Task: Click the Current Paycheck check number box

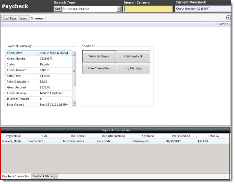Action: pyautogui.click(x=203, y=9)
